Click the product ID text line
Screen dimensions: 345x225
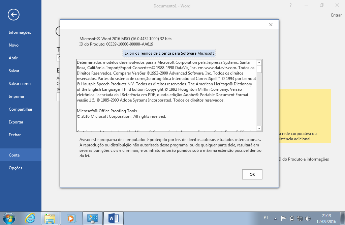pyautogui.click(x=116, y=44)
